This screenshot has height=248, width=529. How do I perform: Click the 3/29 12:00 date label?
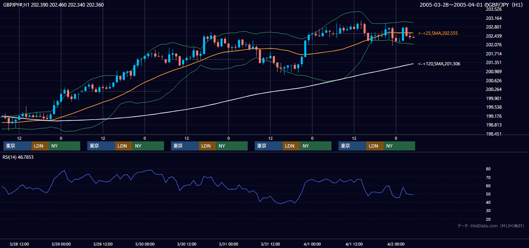103,244
